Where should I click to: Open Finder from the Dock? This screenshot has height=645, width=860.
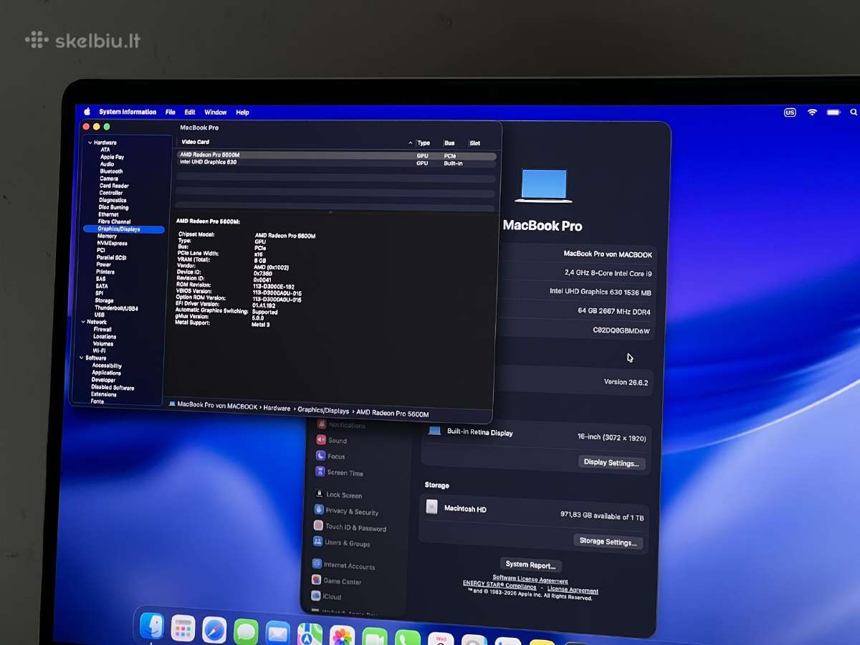pos(152,626)
